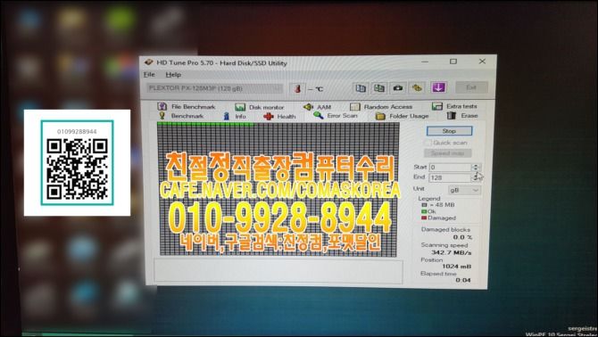Click the temperature thermometer icon
Image resolution: width=598 pixels, height=337 pixels.
click(298, 89)
